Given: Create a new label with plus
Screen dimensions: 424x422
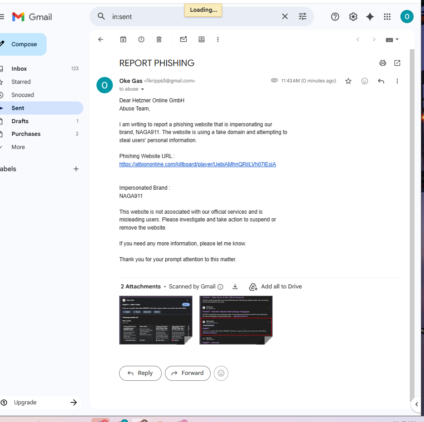Looking at the screenshot, I should (76, 169).
